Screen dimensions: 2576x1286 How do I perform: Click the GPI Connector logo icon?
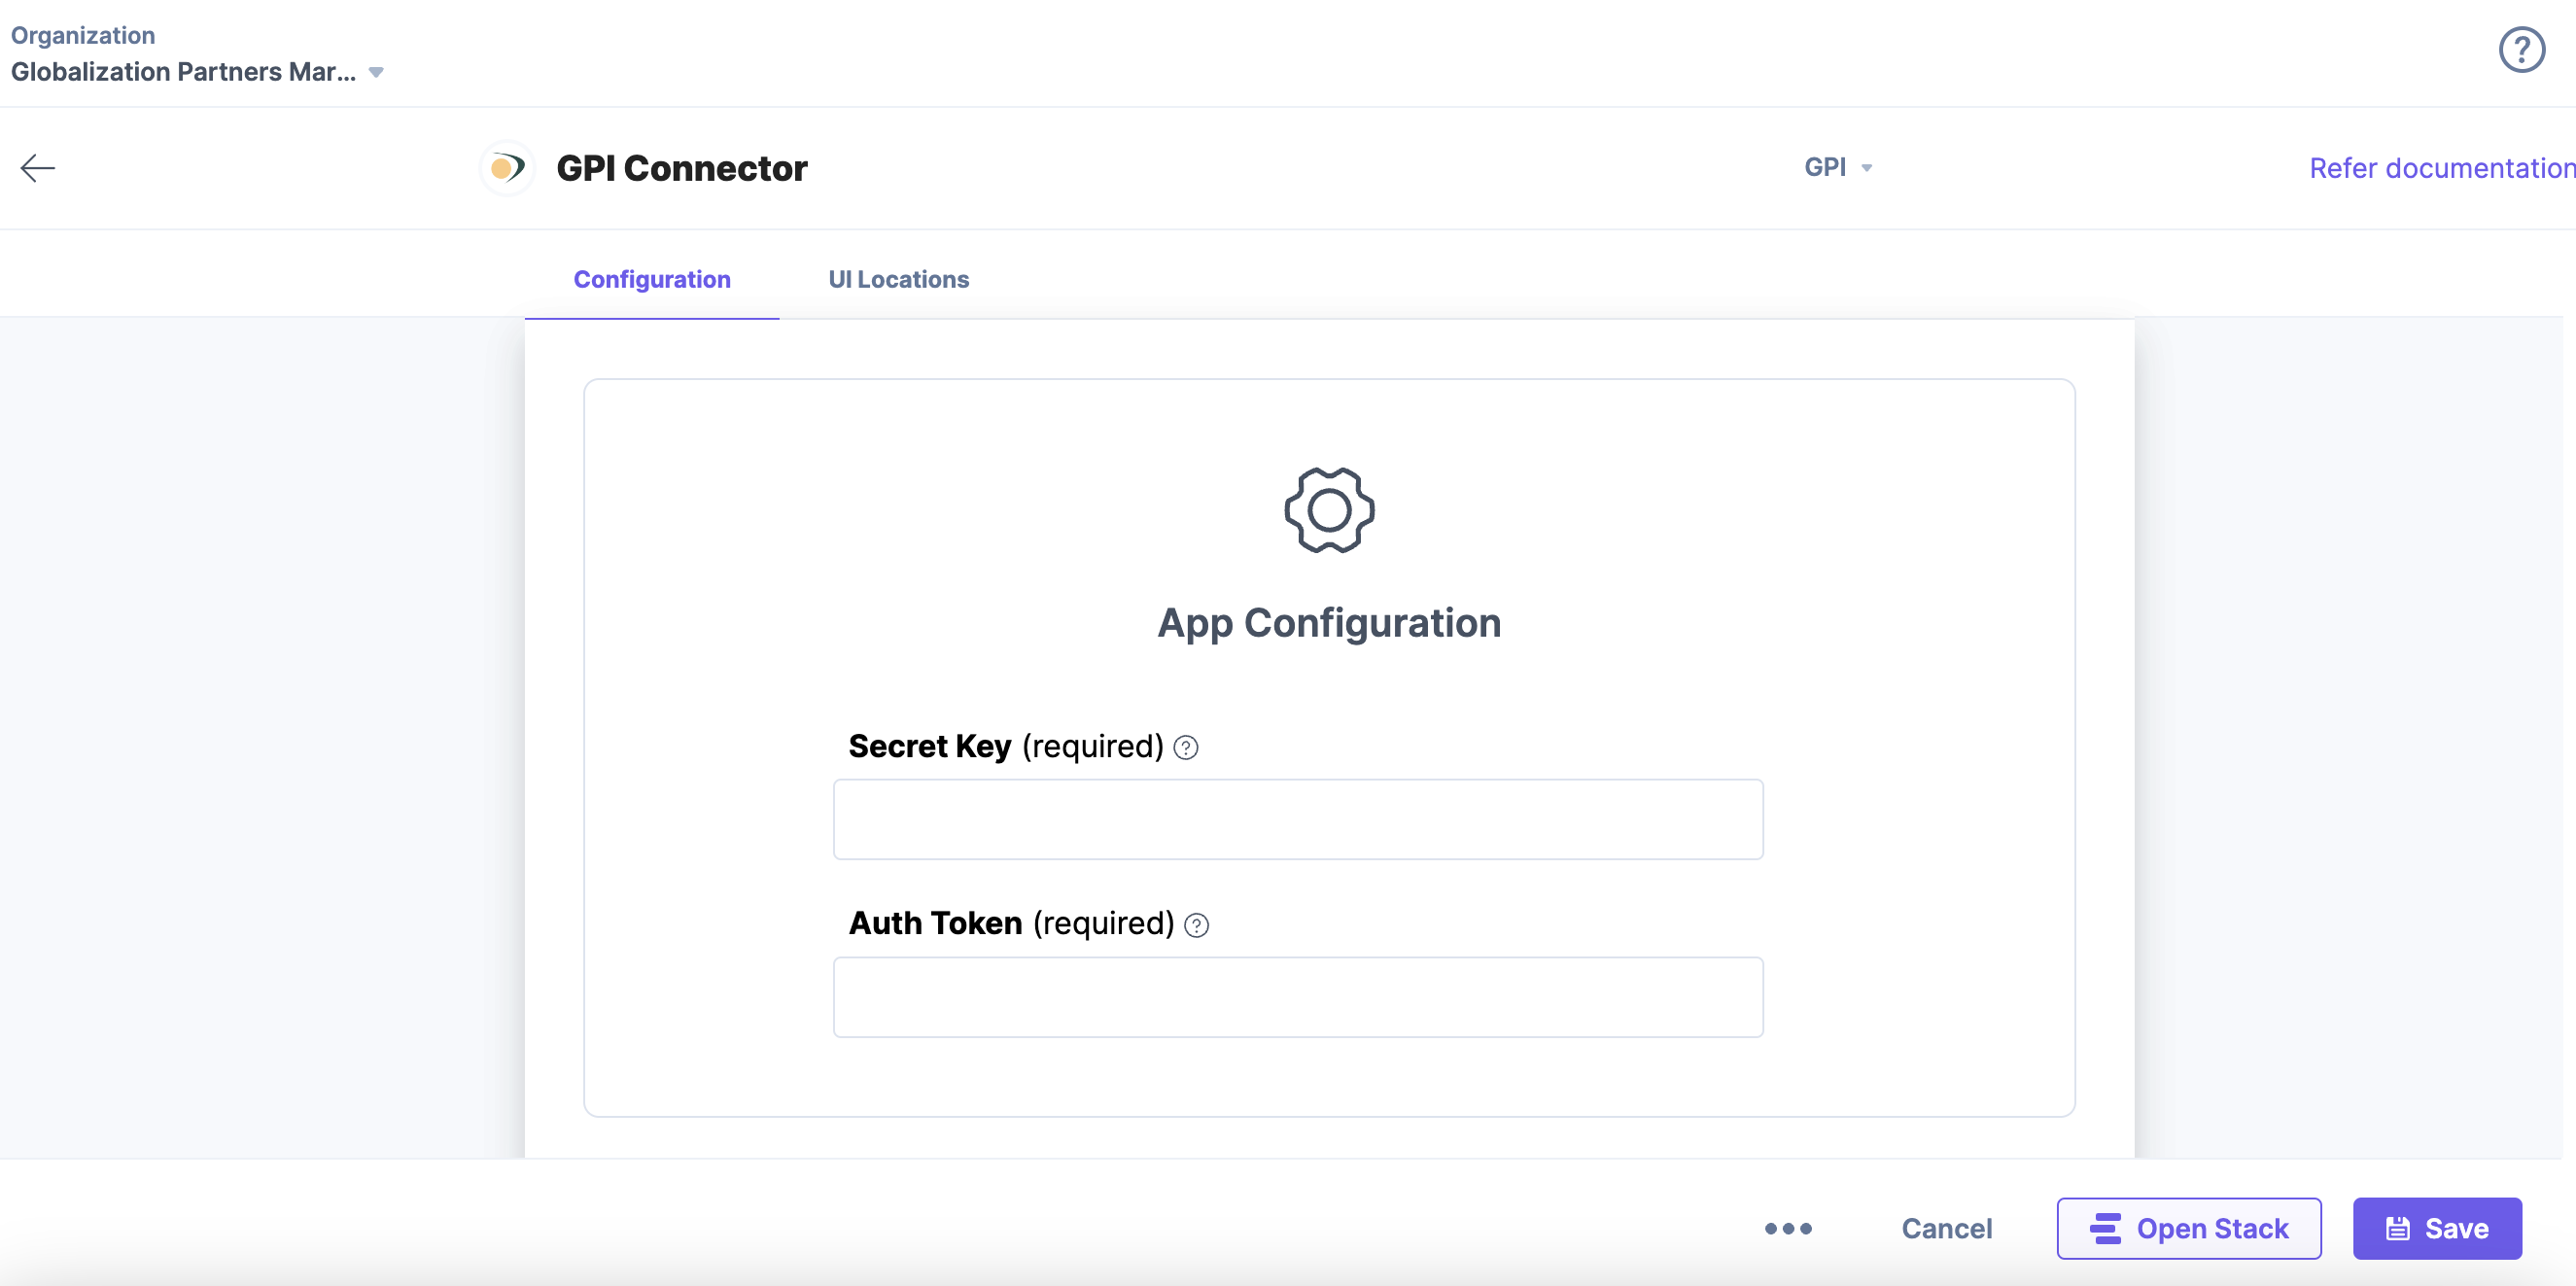coord(508,168)
